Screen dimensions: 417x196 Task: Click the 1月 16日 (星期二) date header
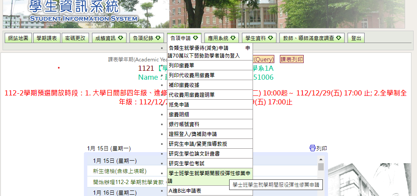tap(115, 193)
